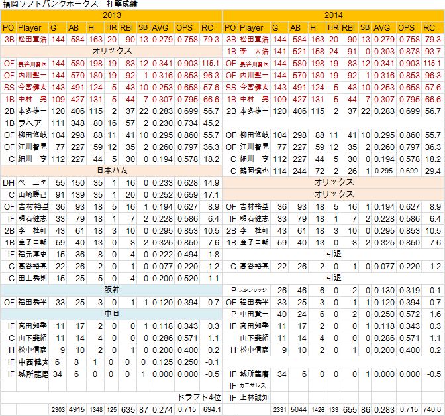Screen dimensions: 445x416
Task: Select the ラヘア RC value 45.2
Action: point(211,123)
